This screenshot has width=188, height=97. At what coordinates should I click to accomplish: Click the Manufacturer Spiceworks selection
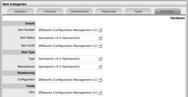tap(59, 67)
